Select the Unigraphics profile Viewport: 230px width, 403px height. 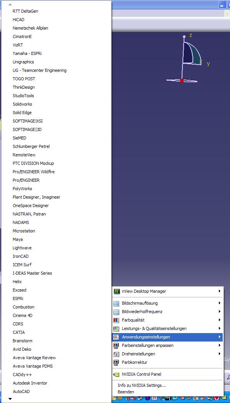23,62
